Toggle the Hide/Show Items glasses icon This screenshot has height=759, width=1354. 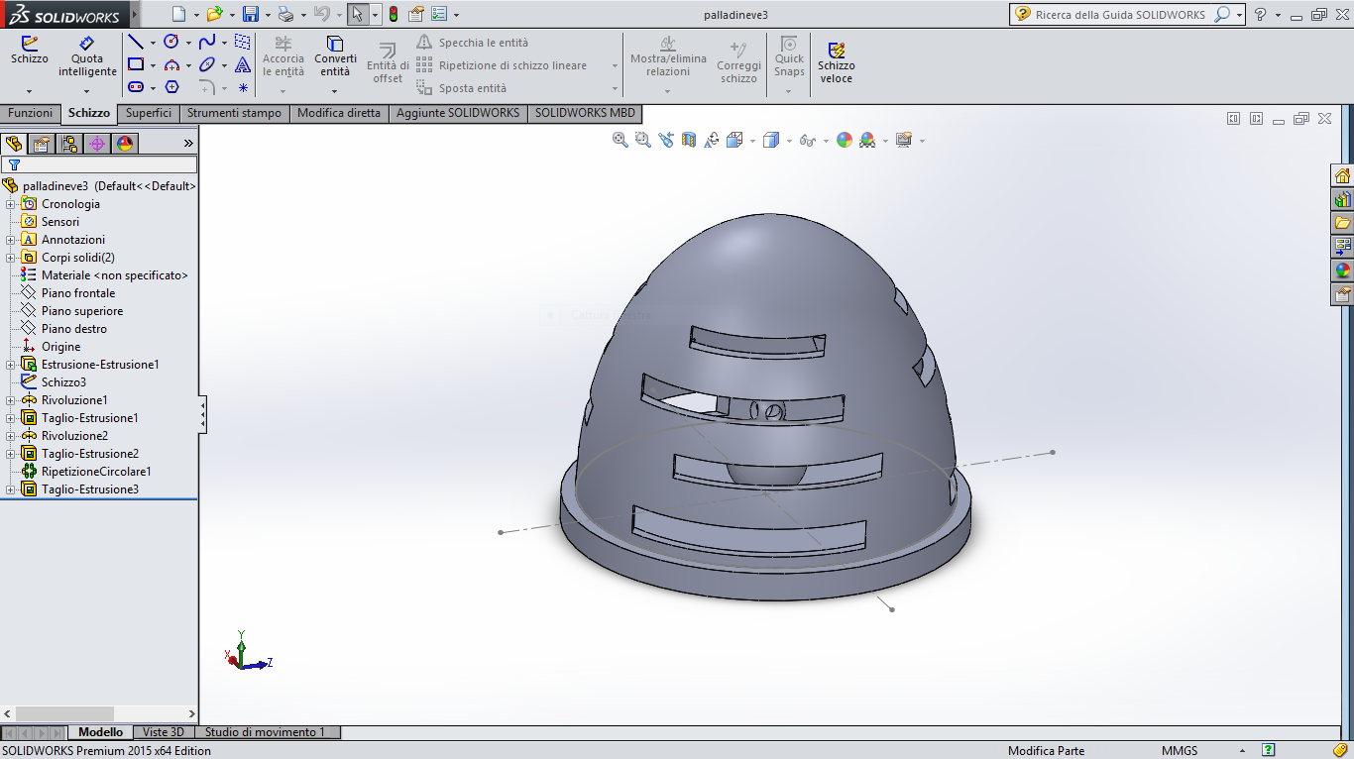tap(808, 141)
